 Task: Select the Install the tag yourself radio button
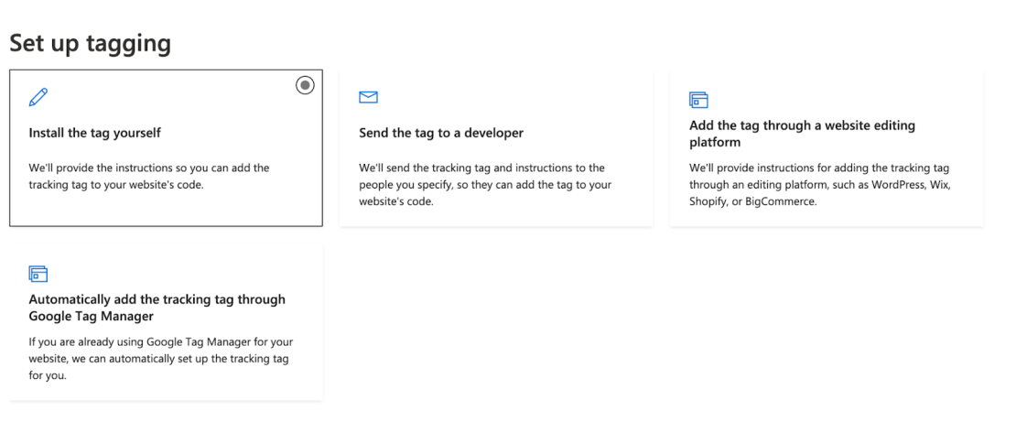pos(305,85)
